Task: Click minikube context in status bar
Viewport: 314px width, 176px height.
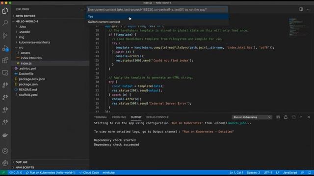Action: coord(108,173)
